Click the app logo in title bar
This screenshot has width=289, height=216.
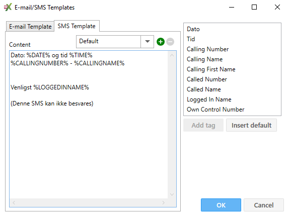point(8,8)
